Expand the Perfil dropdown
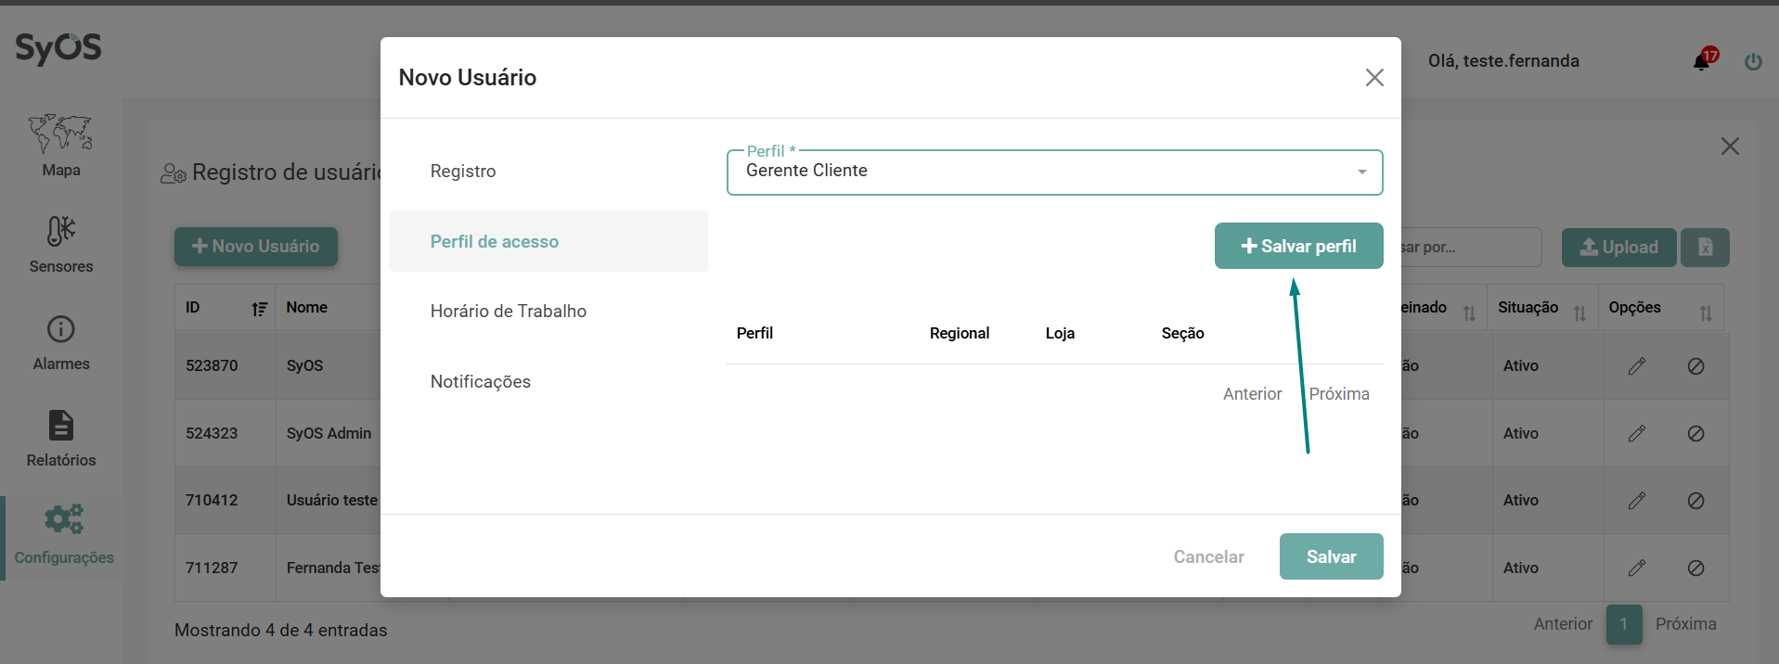Image resolution: width=1779 pixels, height=664 pixels. [x=1361, y=172]
